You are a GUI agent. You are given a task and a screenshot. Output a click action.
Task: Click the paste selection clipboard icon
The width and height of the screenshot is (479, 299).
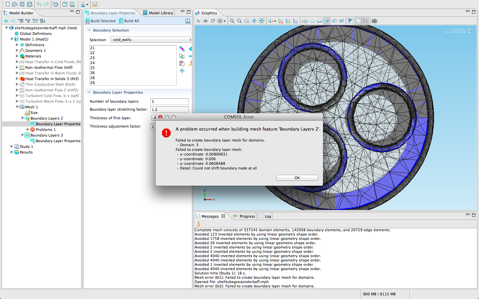click(182, 63)
